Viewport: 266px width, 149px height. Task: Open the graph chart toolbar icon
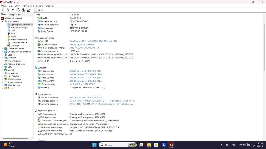point(28,10)
